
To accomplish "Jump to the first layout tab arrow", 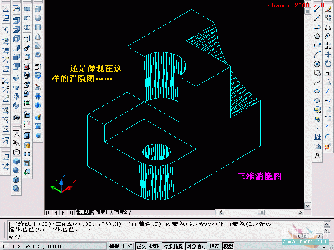I will (x=48, y=212).
